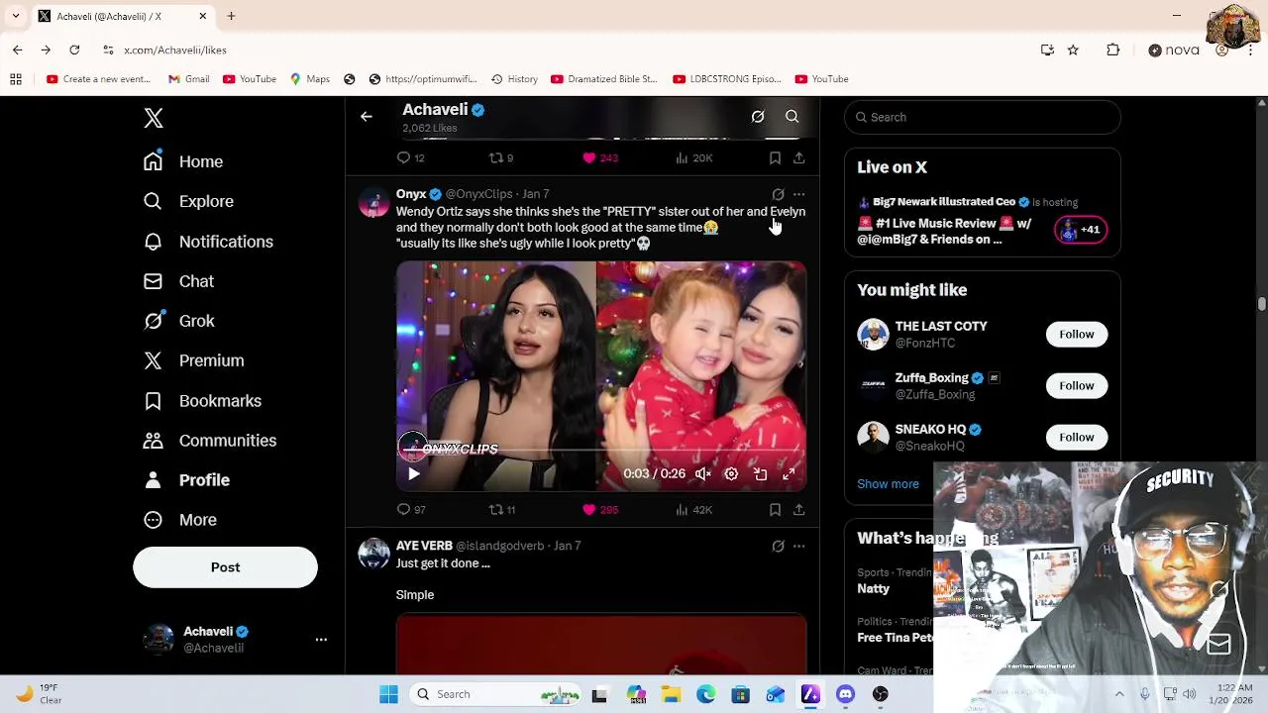Click the X Search input field
The image size is (1268, 713).
coord(983,117)
